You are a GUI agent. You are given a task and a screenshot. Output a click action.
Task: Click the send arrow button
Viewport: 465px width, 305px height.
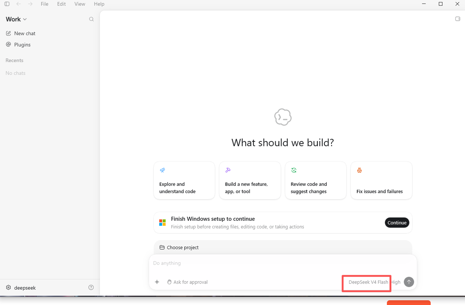409,282
